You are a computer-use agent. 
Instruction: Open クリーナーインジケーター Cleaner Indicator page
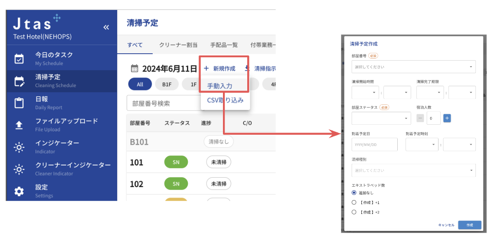(x=62, y=169)
